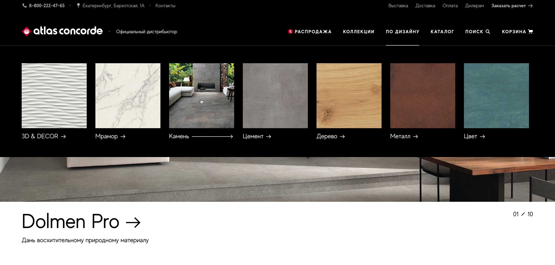The image size is (555, 265).
Task: Click arrow next to Dolmen Pro
Action: tap(133, 222)
